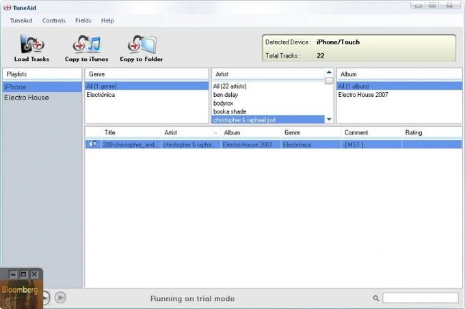The height and width of the screenshot is (309, 465).
Task: Click the artist list scrollbar thumb
Action: coord(329,80)
